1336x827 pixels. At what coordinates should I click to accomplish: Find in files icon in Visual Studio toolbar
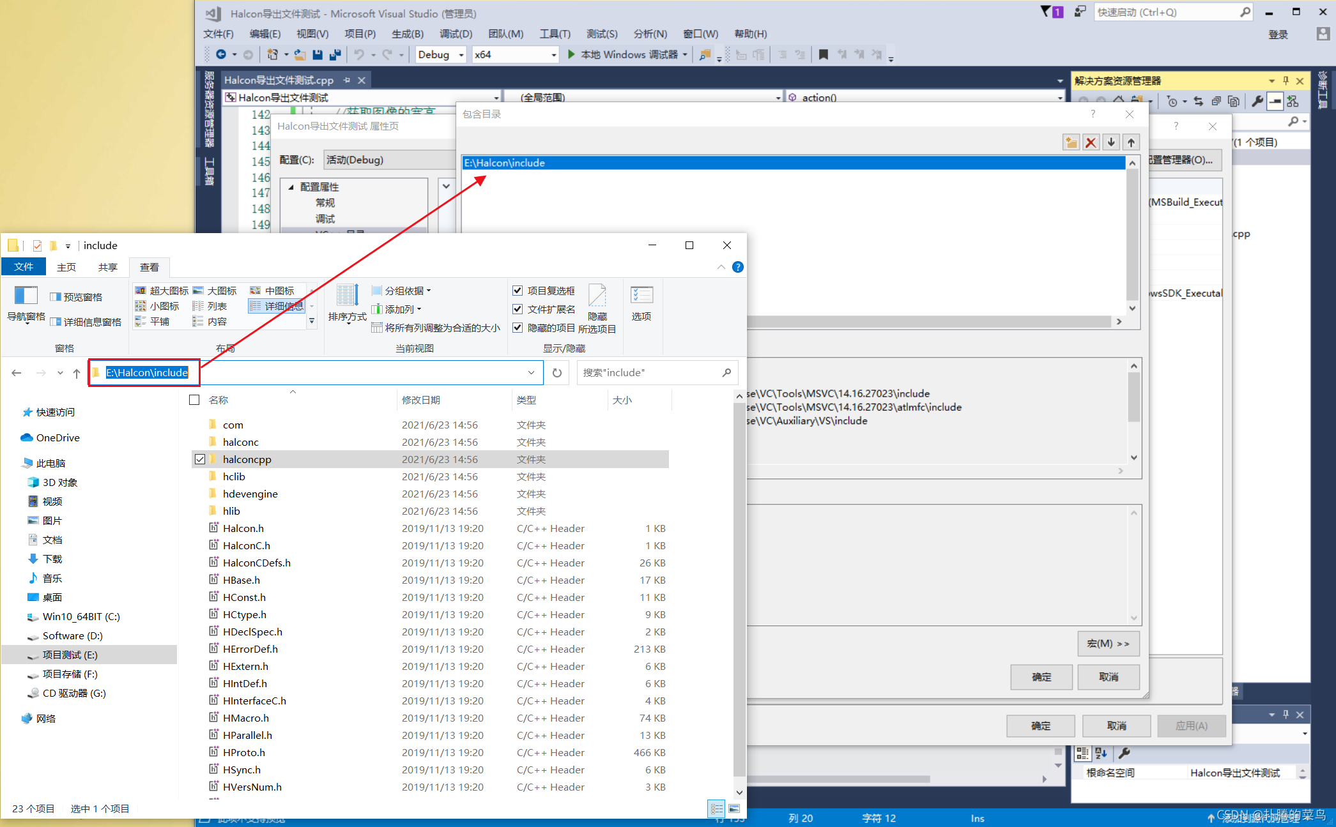click(705, 55)
